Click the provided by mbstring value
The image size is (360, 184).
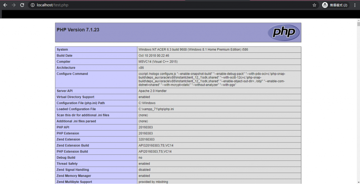click(153, 182)
